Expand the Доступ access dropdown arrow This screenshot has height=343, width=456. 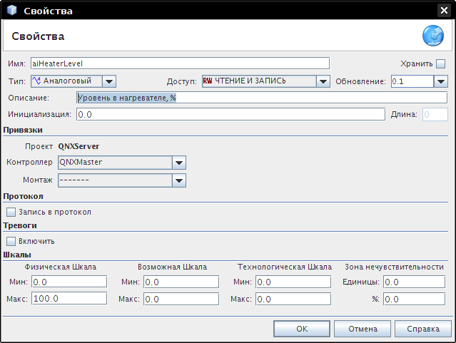[x=323, y=81]
